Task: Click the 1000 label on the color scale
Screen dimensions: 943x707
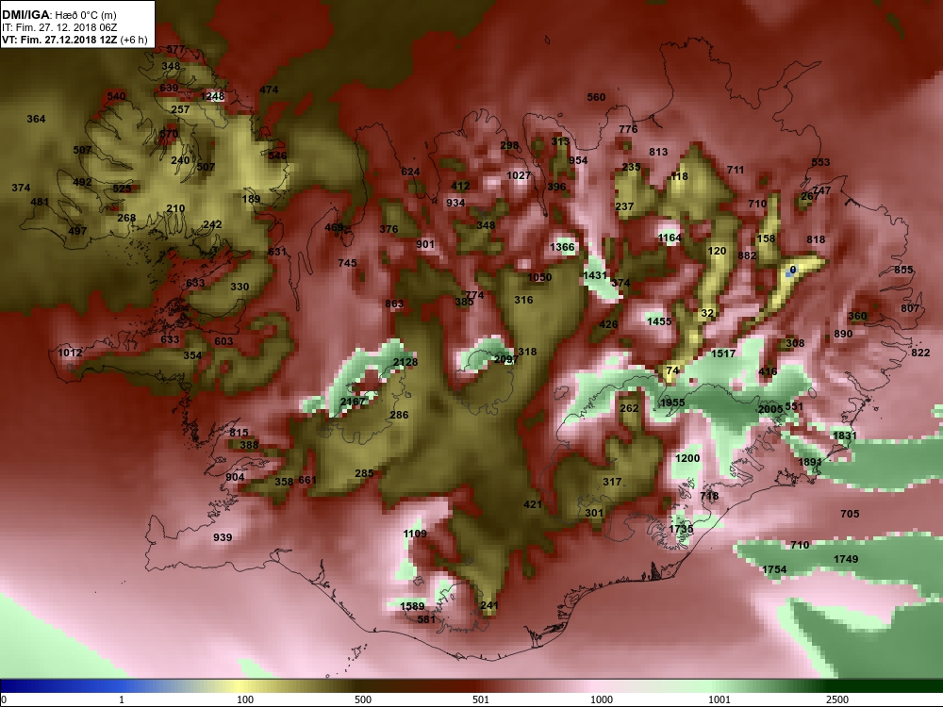Action: 602,699
